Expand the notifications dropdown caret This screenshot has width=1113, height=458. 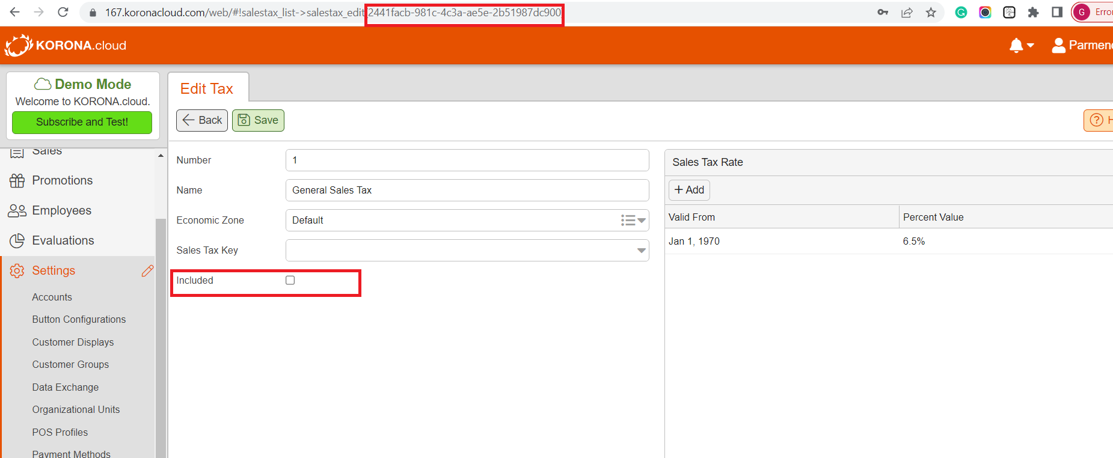(1031, 46)
